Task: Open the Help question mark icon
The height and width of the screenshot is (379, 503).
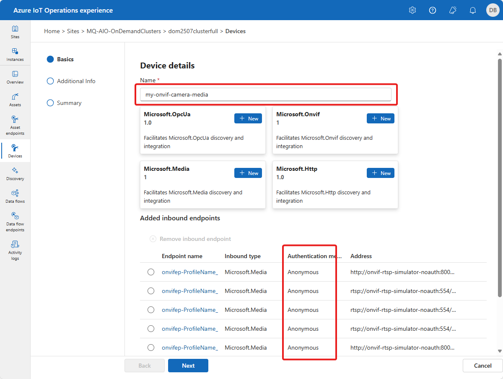Action: click(433, 10)
